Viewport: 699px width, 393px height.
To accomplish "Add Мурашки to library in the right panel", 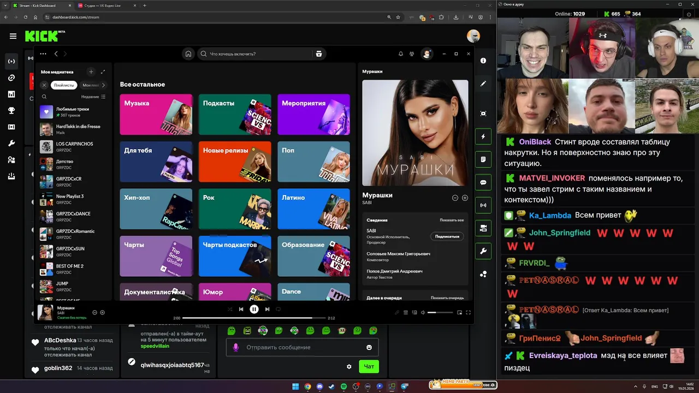I will coord(465,198).
